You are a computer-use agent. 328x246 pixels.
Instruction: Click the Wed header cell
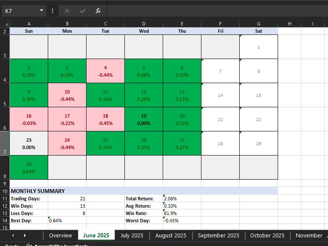tap(144, 31)
